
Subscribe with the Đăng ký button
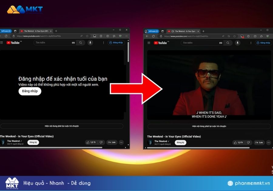tap(180, 142)
